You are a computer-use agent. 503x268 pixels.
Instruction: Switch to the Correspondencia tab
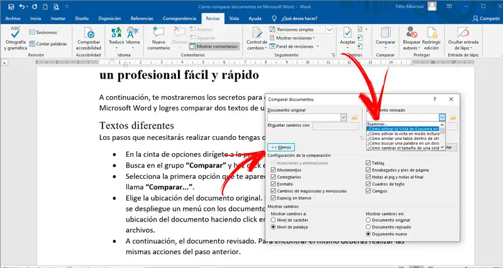click(179, 19)
